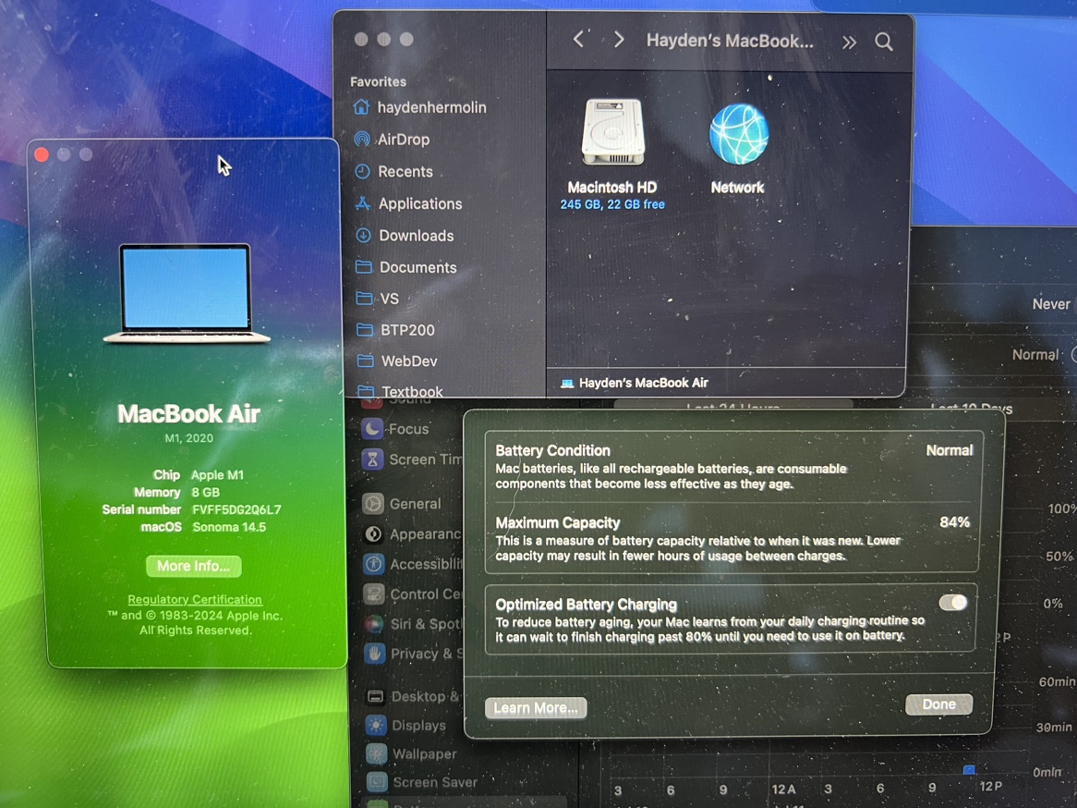Screen dimensions: 1077x808
Task: Click serial number FVFF5DG2Q6L7
Action: (x=237, y=510)
